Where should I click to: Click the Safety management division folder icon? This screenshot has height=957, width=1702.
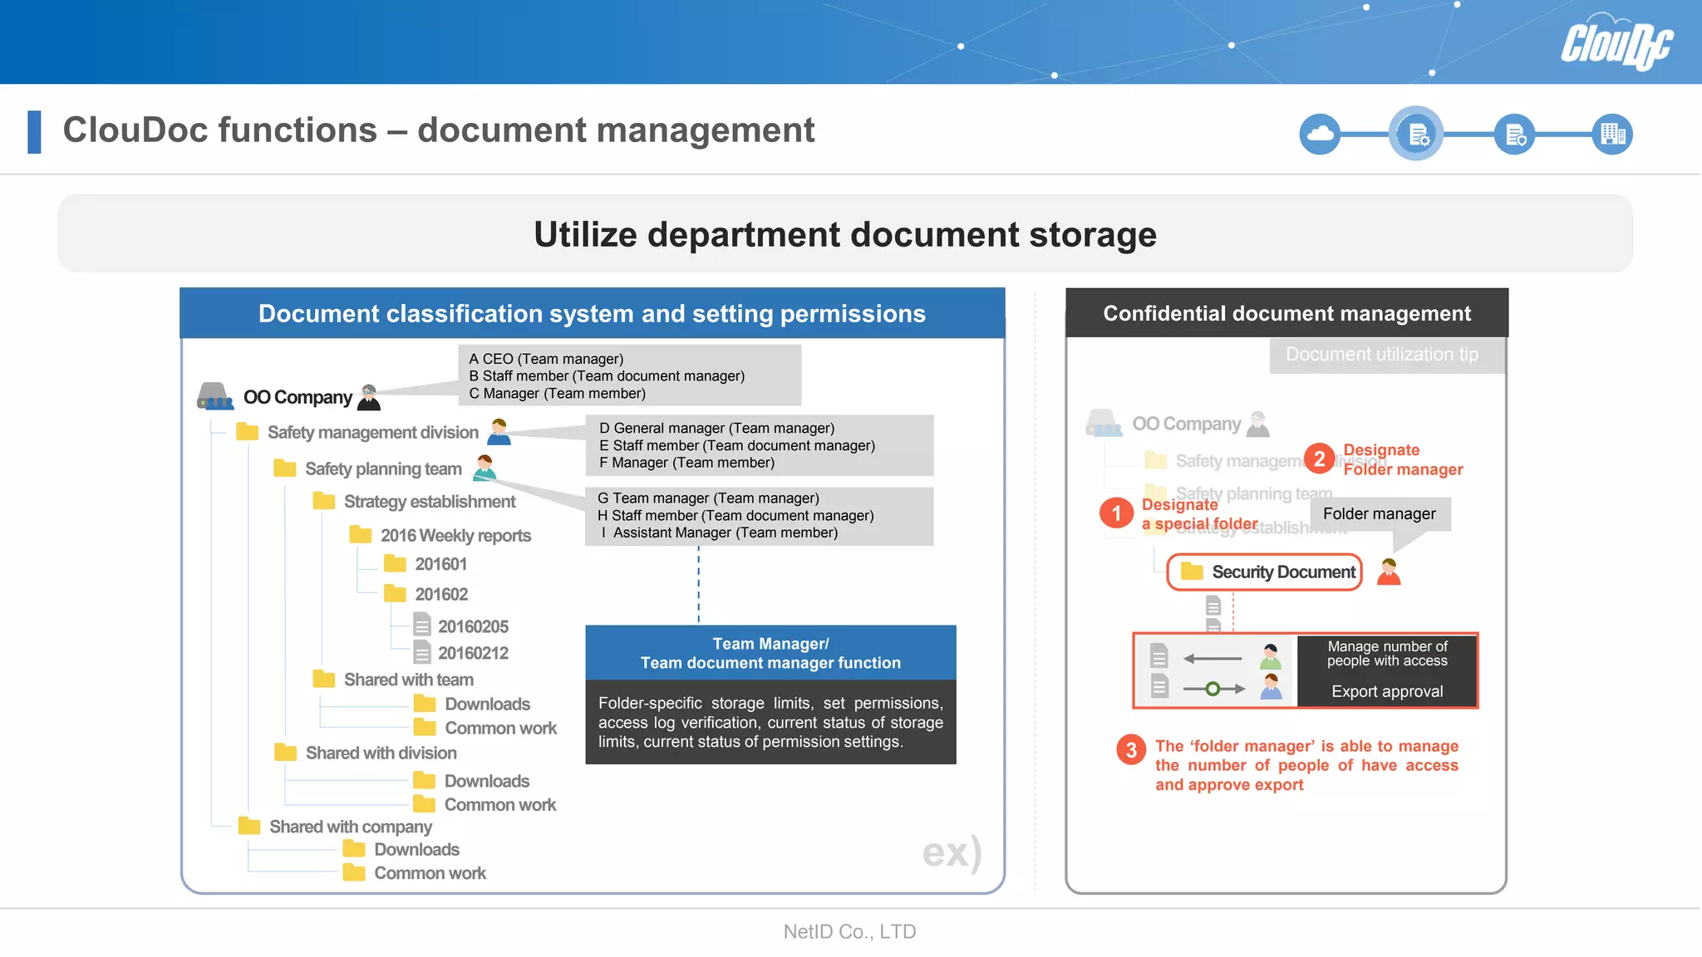(247, 431)
